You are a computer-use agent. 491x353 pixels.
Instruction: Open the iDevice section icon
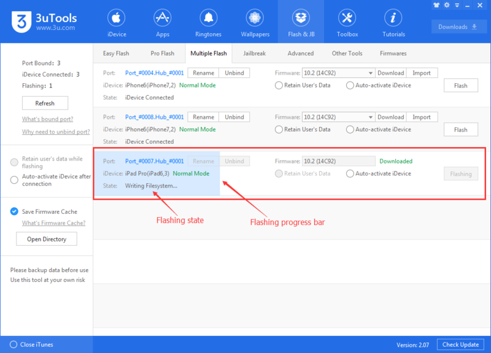pos(117,18)
